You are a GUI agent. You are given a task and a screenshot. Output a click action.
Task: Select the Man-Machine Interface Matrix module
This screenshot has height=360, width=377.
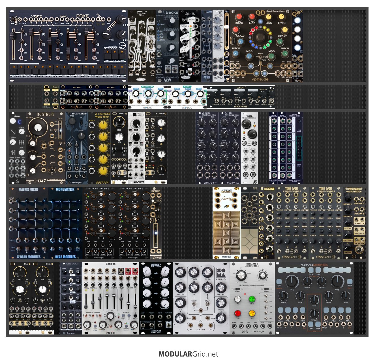[227, 223]
